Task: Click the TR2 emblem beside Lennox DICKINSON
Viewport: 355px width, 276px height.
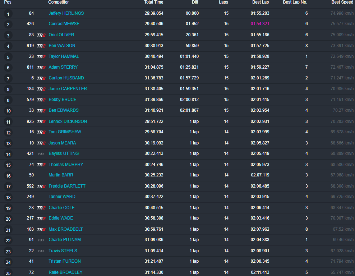Action: pyautogui.click(x=41, y=121)
